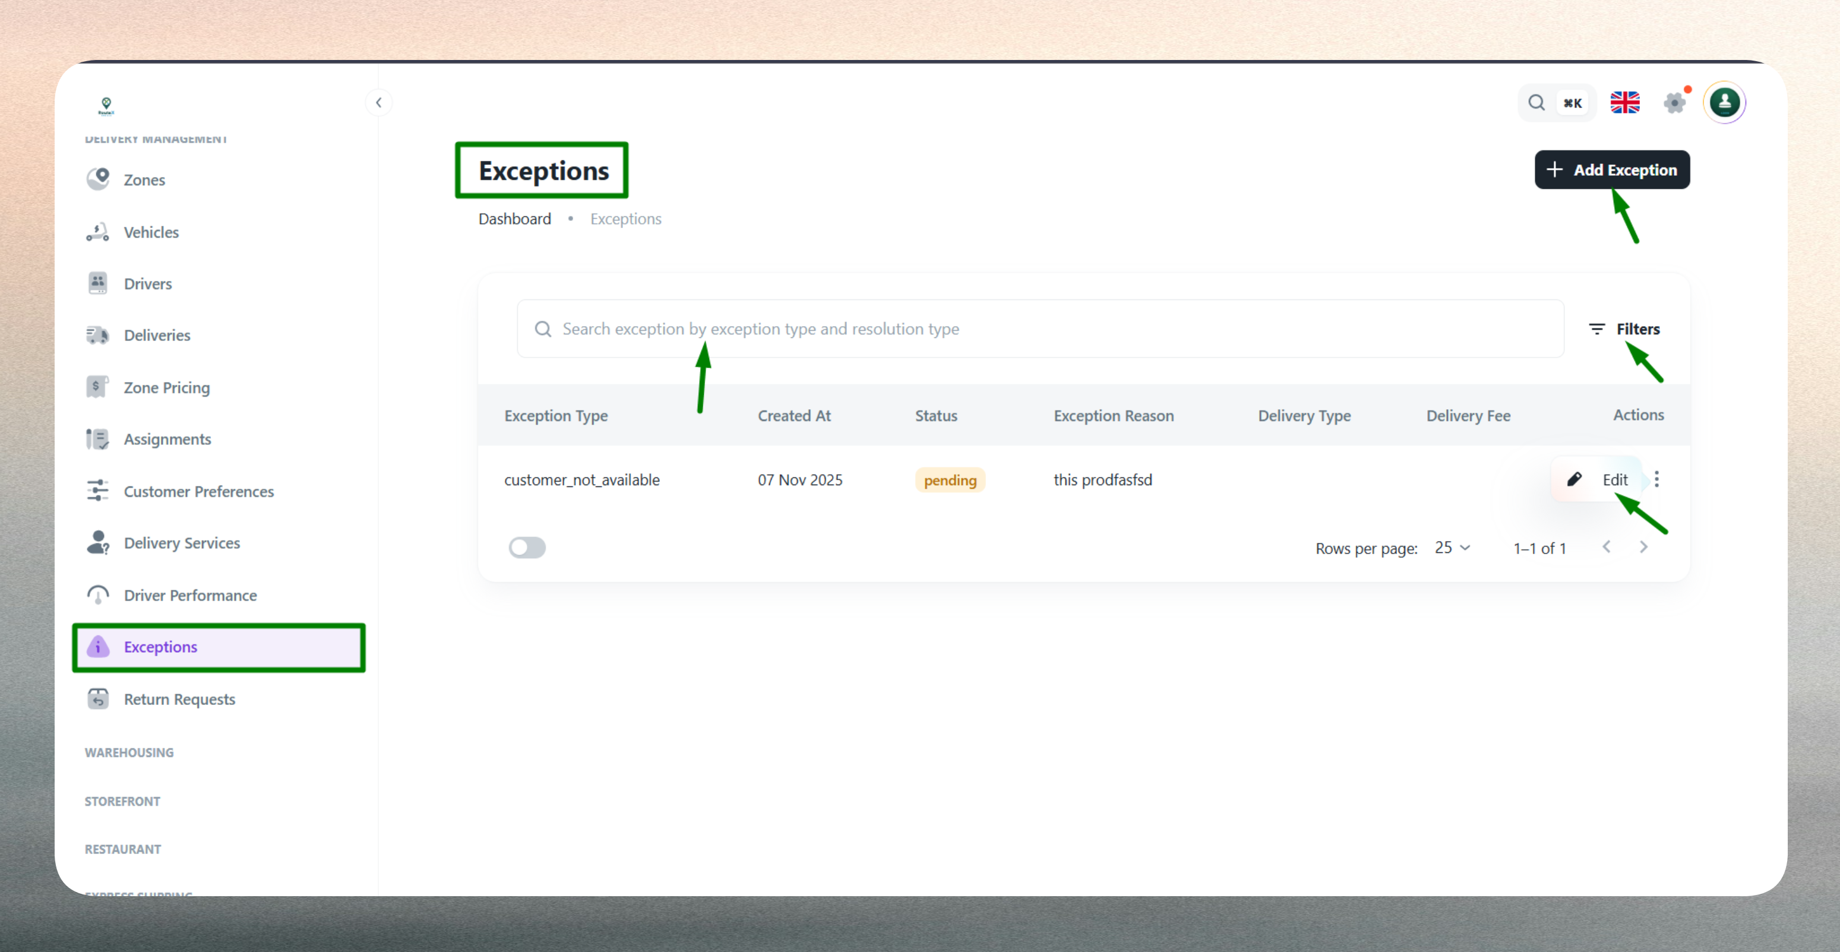Screen dimensions: 1840x952
Task: Expand the row actions three-dot menu
Action: point(1656,479)
